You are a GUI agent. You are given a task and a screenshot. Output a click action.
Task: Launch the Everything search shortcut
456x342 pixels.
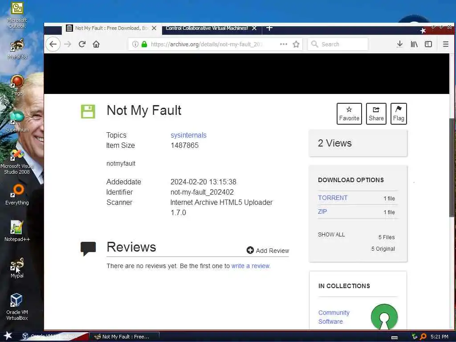click(17, 195)
